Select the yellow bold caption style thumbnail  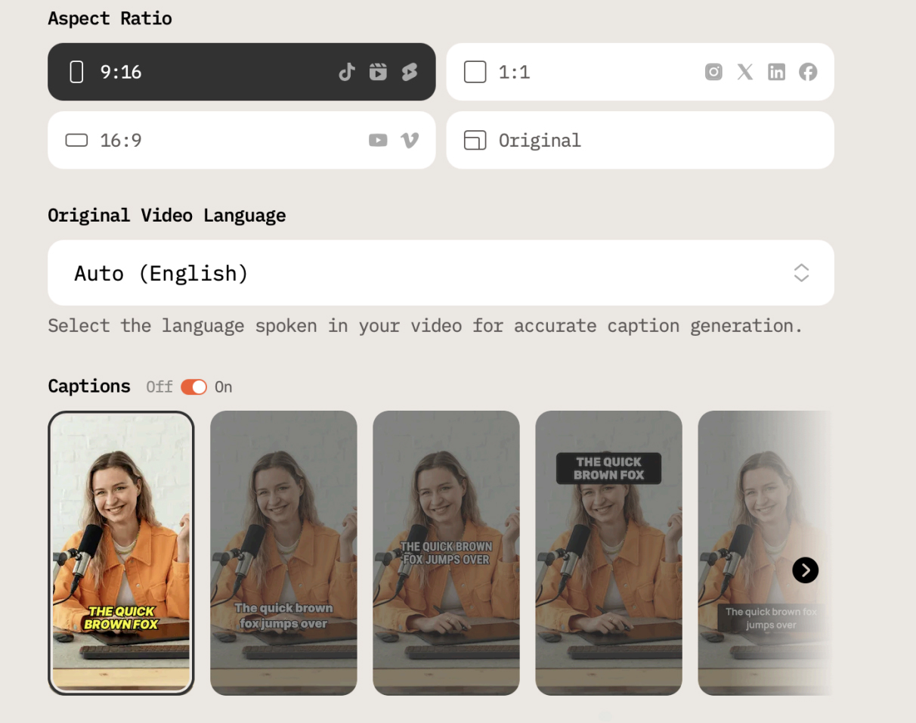(121, 552)
